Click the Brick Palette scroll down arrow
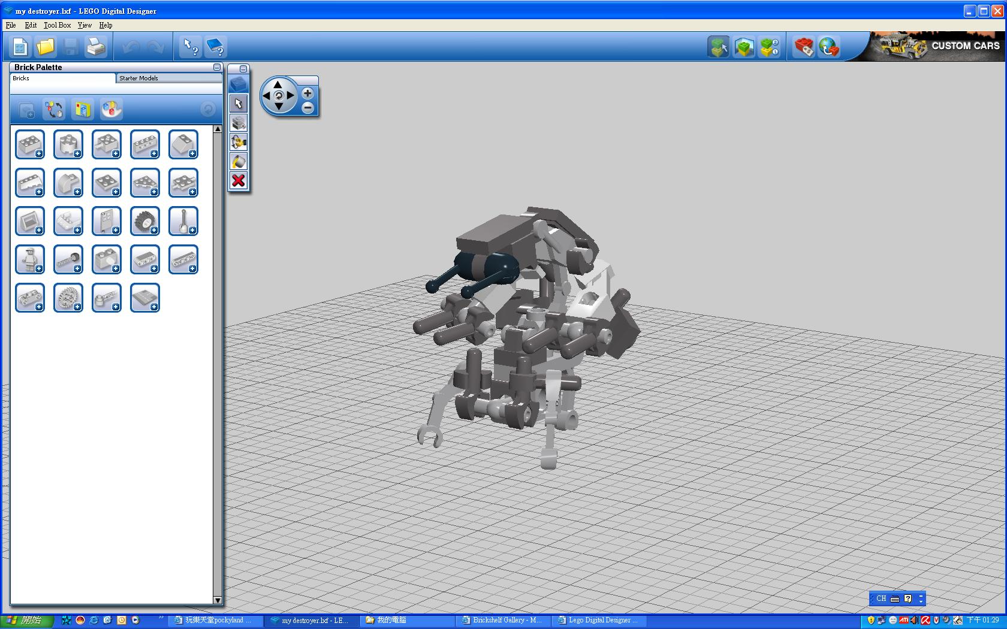Screen dimensions: 1007x629 (x=218, y=600)
